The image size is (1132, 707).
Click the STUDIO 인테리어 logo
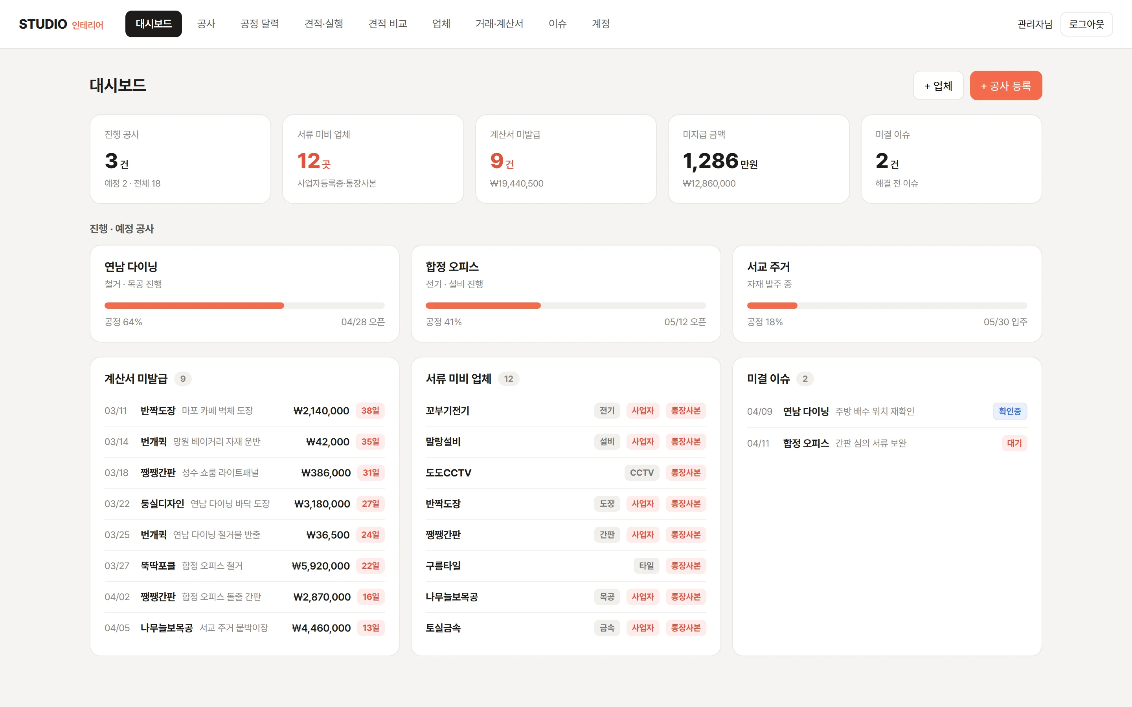click(61, 24)
